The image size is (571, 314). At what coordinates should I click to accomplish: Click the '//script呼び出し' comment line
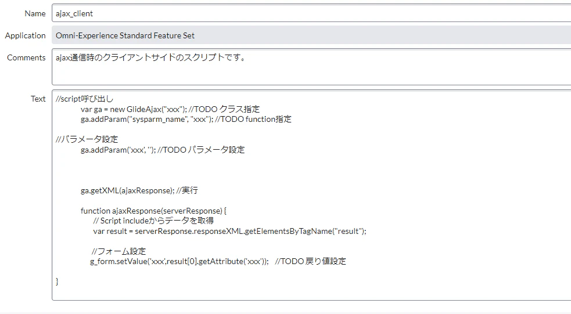(84, 99)
